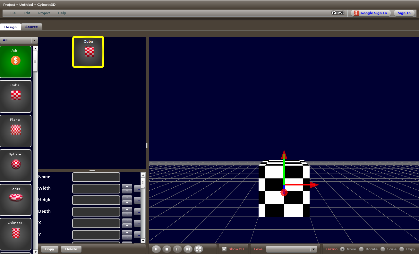The image size is (419, 254).
Task: Increase the Width value with the up stepper
Action: (127, 186)
